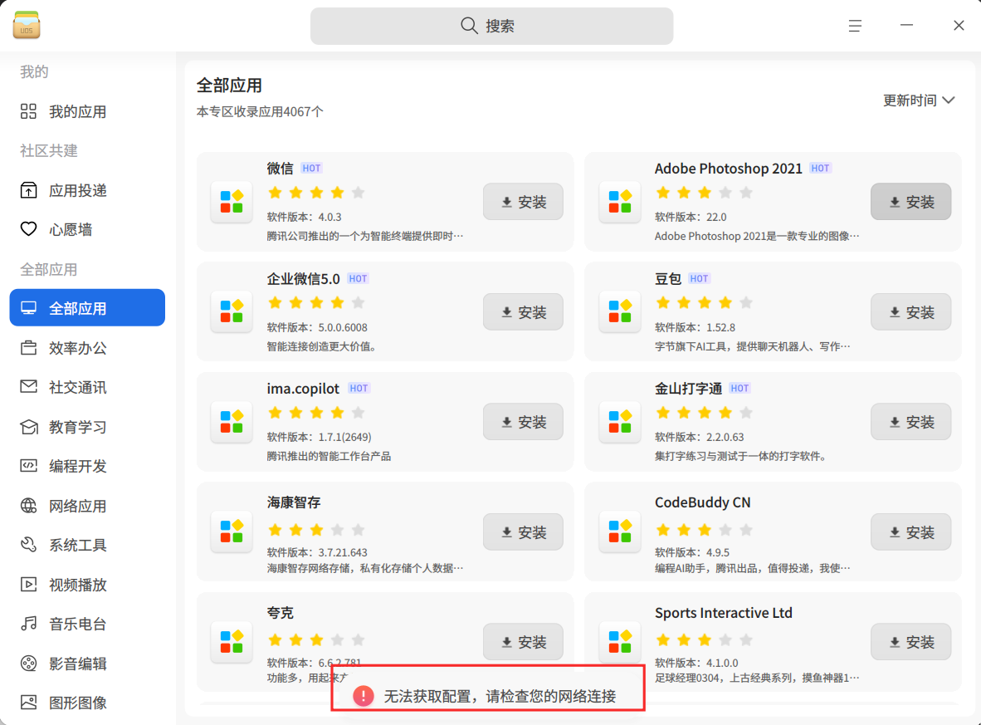This screenshot has height=725, width=981.
Task: Switch to 社交通讯 category
Action: click(x=88, y=387)
